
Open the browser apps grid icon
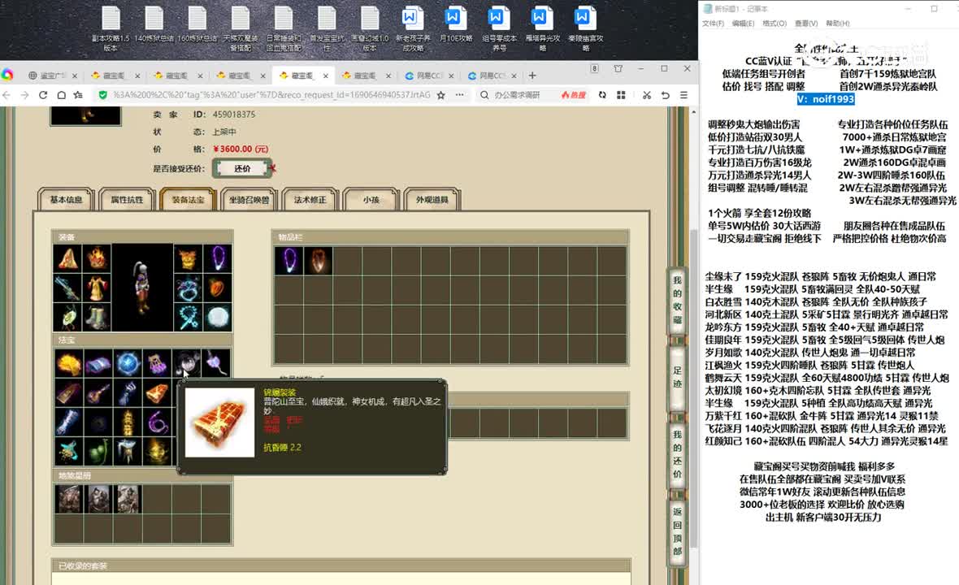click(621, 95)
